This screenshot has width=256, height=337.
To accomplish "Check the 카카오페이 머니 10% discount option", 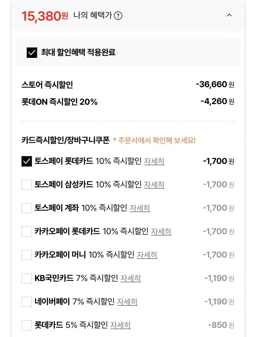I will tap(27, 255).
